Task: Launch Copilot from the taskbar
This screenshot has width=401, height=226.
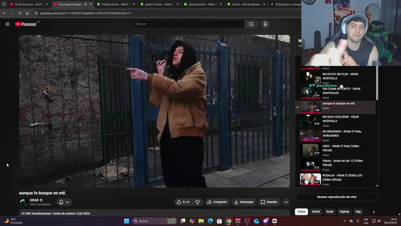Action: click(x=192, y=221)
